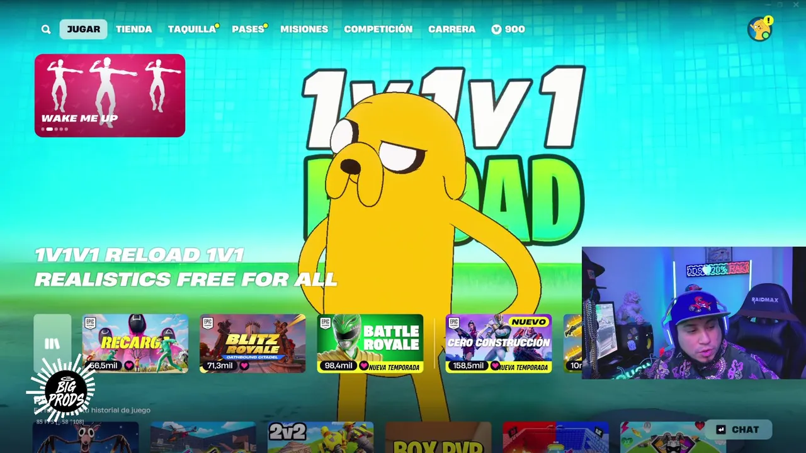Open the 2v2 island thumbnail

(x=321, y=437)
